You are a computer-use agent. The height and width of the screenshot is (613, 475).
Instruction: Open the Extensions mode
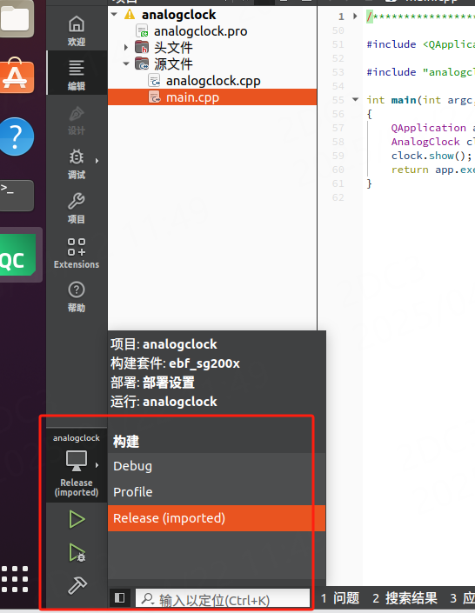[x=77, y=253]
